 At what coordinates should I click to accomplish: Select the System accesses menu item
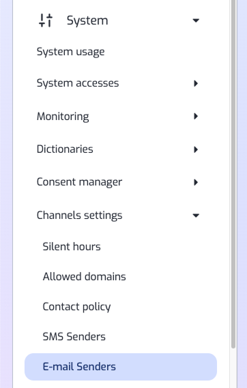point(78,83)
